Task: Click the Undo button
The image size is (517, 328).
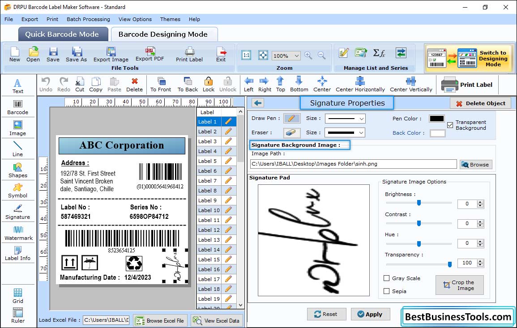Action: click(46, 85)
